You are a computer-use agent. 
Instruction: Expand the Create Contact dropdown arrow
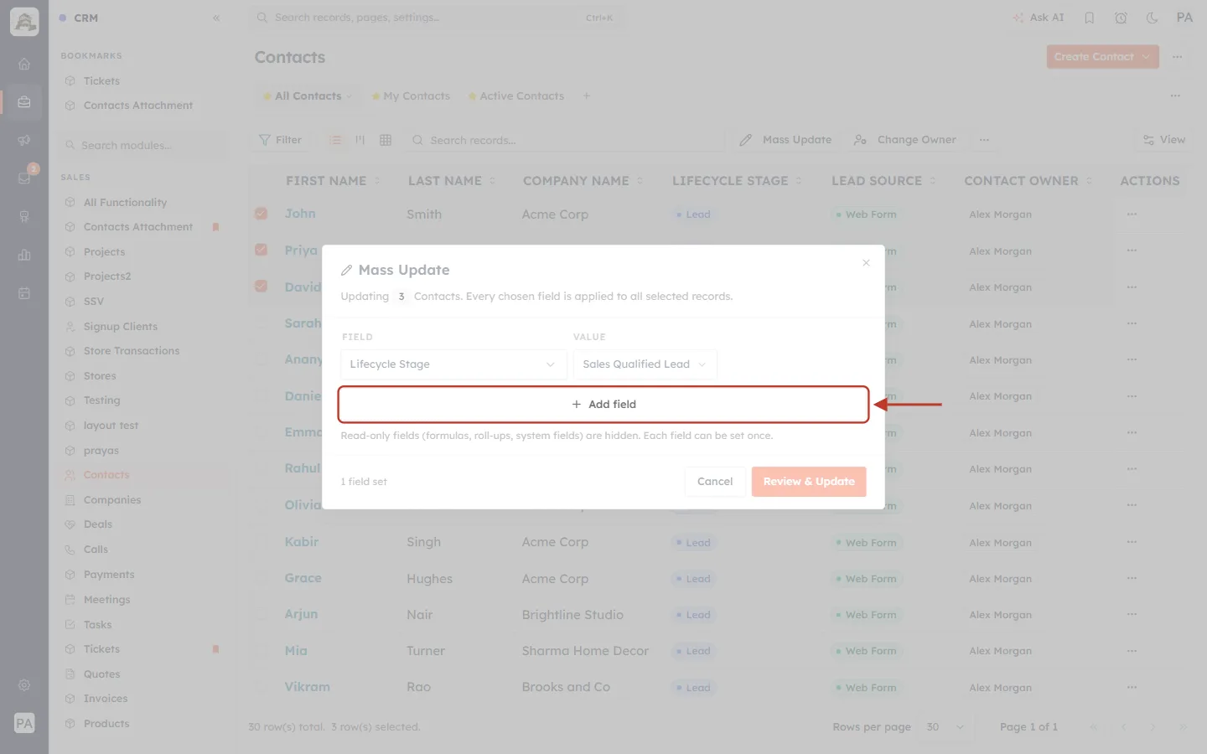pyautogui.click(x=1146, y=57)
